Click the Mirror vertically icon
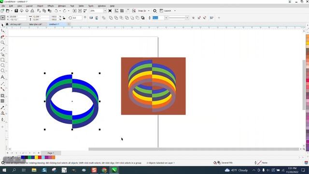 pyautogui.click(x=97, y=18)
